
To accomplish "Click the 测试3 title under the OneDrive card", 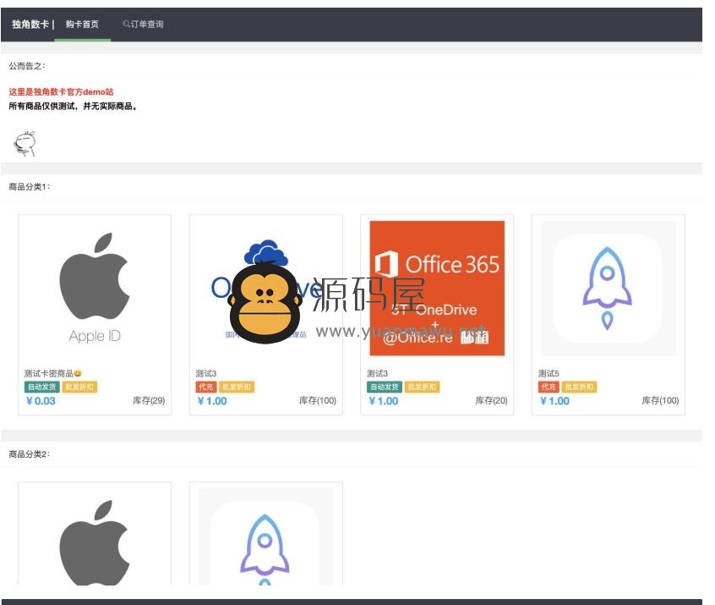I will pos(206,373).
